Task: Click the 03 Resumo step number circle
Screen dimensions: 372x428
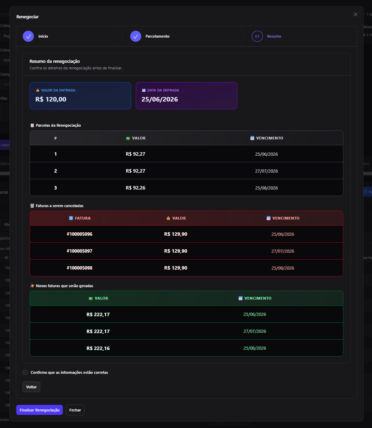Action: pyautogui.click(x=257, y=36)
